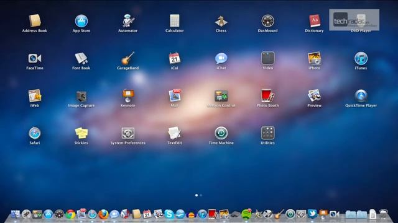Viewport: 398px width, 223px height.
Task: Open Safari from the Launchpad grid
Action: [x=35, y=133]
